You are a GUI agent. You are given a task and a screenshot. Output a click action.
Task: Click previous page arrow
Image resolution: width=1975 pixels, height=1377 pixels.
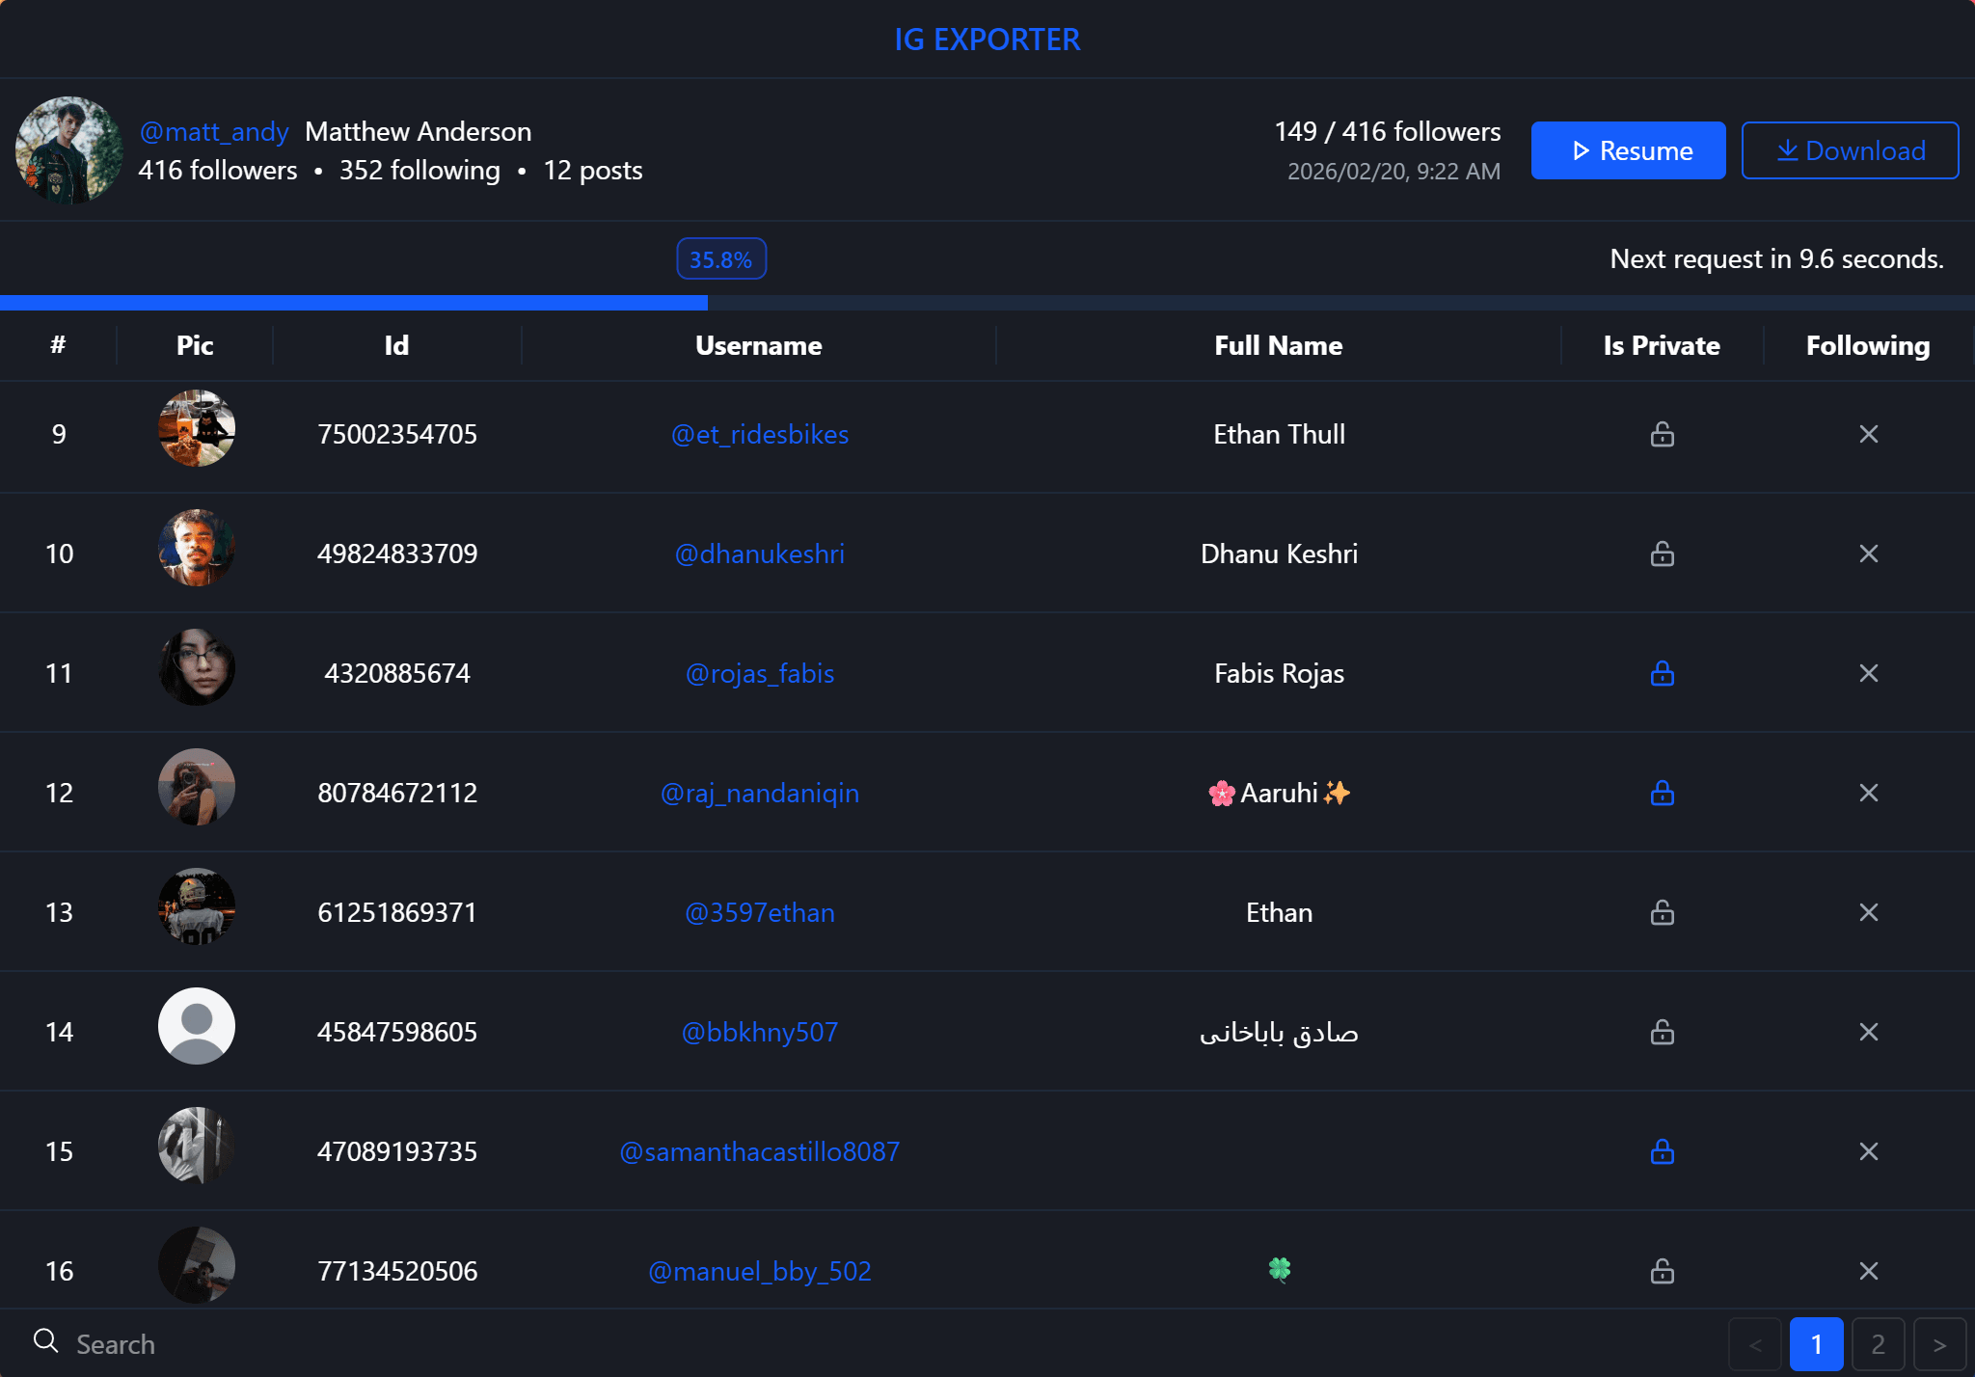tap(1754, 1343)
